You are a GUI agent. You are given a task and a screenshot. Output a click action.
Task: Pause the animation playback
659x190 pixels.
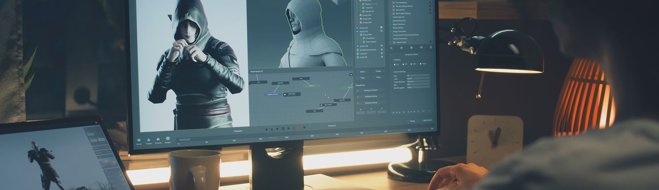point(283,129)
